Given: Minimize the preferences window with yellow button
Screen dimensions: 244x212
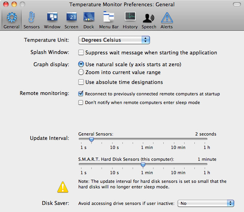Looking at the screenshot, I should (x=14, y=4).
